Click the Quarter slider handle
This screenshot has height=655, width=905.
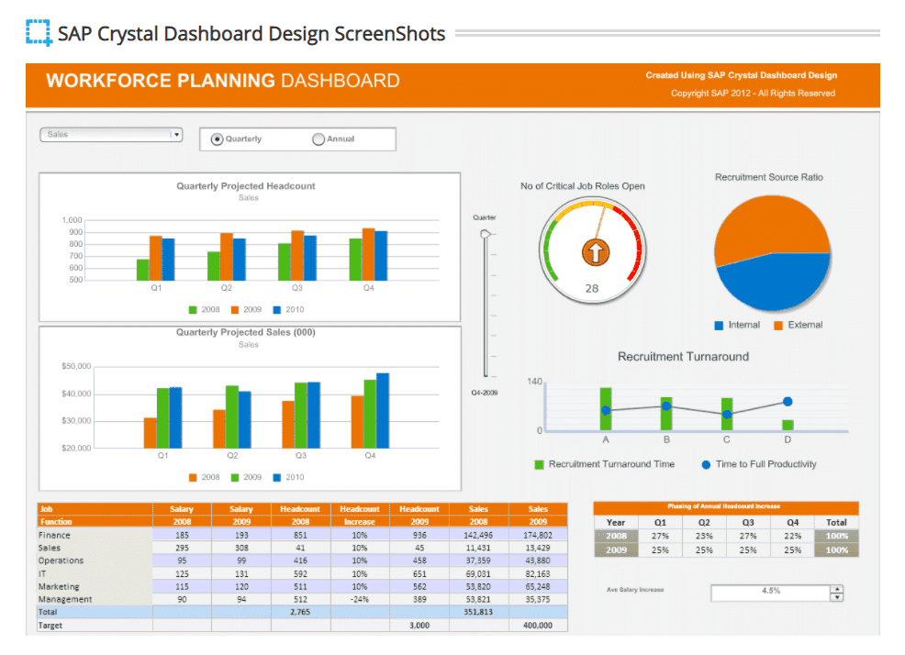click(486, 235)
